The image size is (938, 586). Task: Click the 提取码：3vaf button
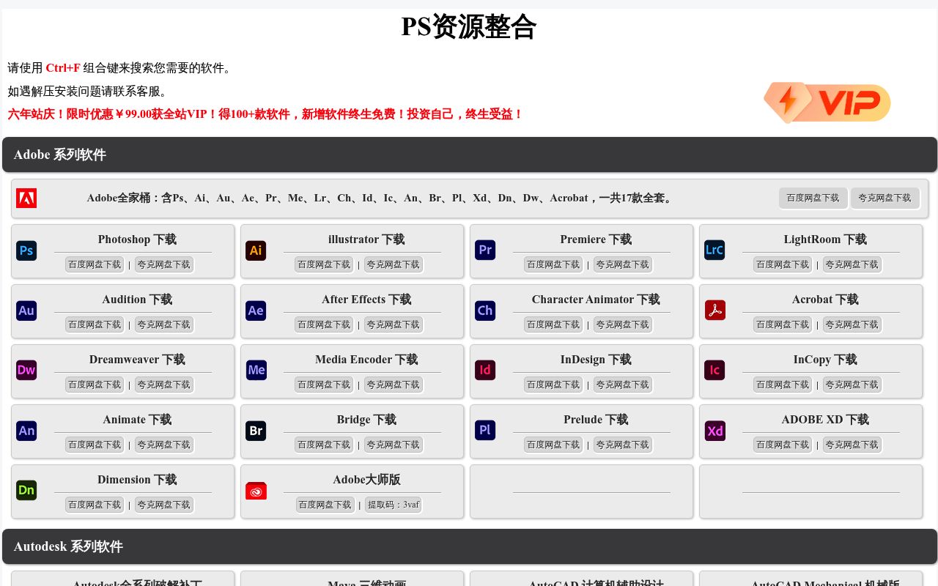tap(394, 505)
